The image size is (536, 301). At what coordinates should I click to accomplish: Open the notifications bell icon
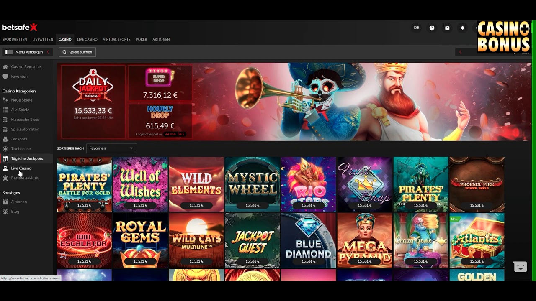[463, 28]
